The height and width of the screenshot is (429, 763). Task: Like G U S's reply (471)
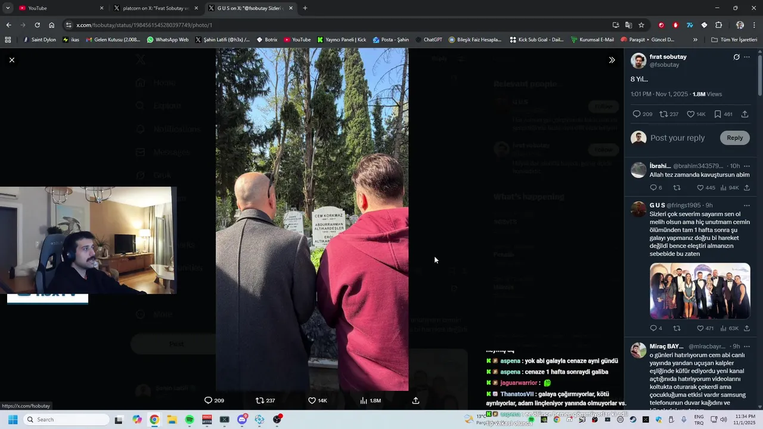[x=700, y=328]
